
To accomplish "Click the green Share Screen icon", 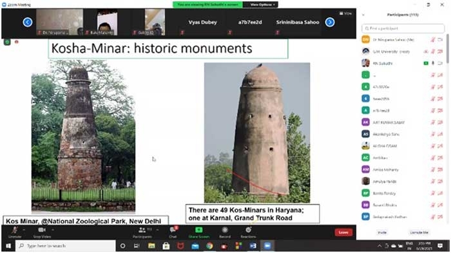I will [198, 230].
